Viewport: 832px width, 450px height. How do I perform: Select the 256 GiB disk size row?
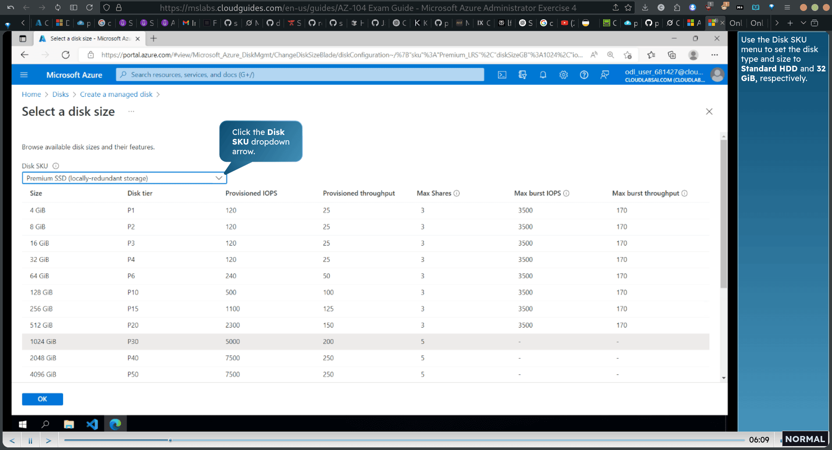coord(366,309)
